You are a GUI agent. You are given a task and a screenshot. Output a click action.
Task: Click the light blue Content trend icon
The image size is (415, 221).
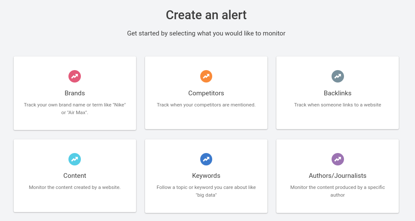pos(75,159)
